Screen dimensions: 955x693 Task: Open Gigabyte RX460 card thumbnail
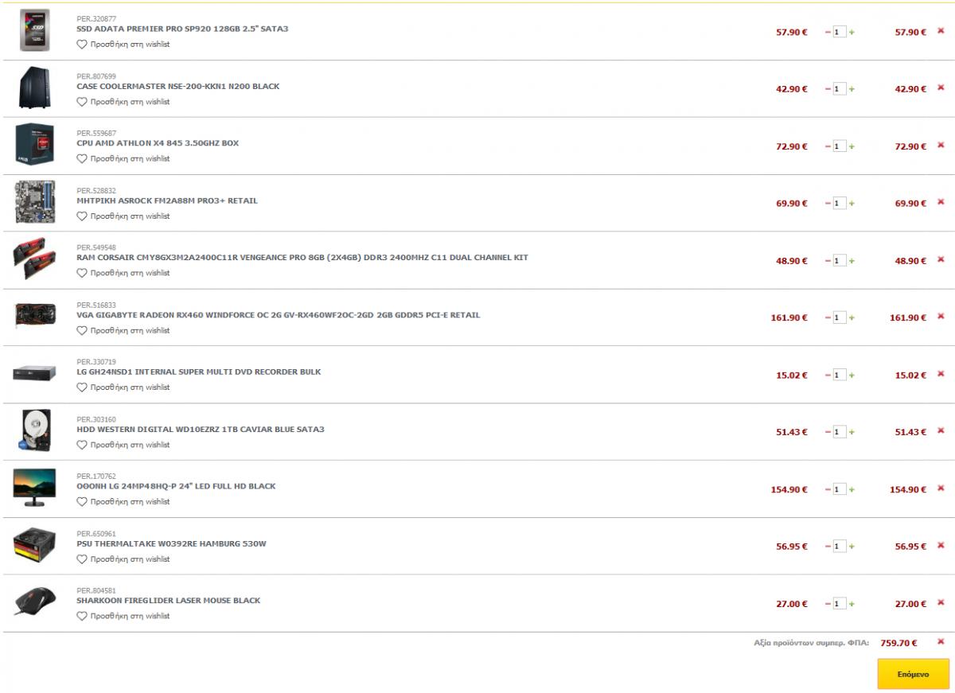pyautogui.click(x=34, y=317)
